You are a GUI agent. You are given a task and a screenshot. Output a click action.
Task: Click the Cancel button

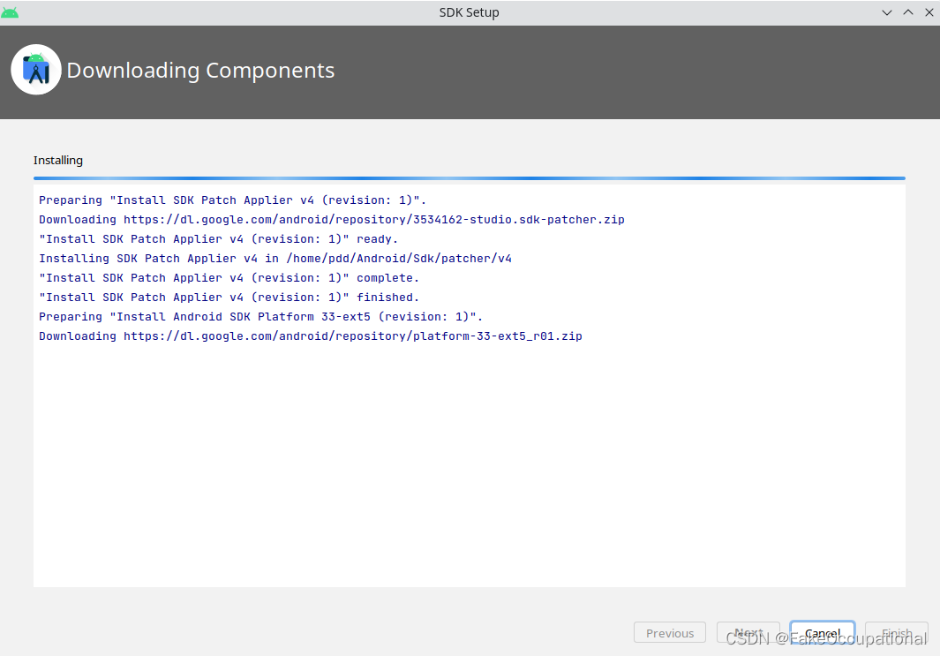click(823, 633)
